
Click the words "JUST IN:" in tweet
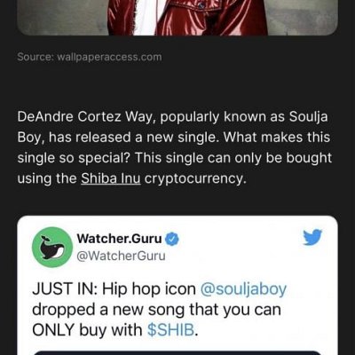coord(65,289)
